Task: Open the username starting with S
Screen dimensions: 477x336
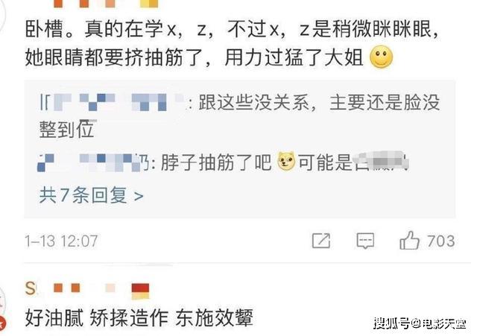Action: pyautogui.click(x=87, y=288)
